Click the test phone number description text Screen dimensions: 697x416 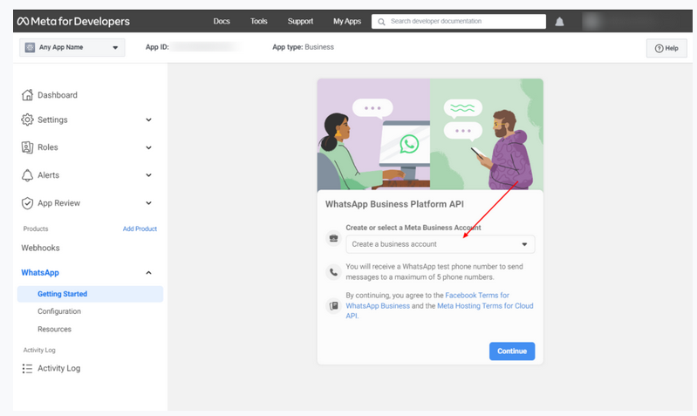pos(434,271)
